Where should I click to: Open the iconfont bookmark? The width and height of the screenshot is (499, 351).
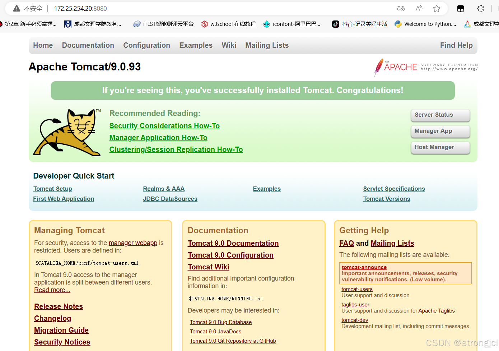point(292,24)
